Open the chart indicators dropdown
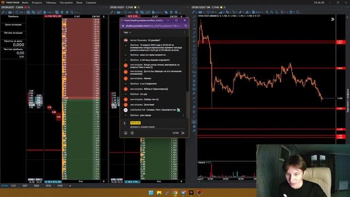Image resolution: width=350 pixels, height=197 pixels. tap(221, 12)
